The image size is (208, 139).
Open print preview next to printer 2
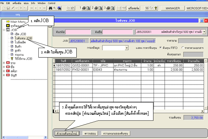pyautogui.click(x=101, y=8)
